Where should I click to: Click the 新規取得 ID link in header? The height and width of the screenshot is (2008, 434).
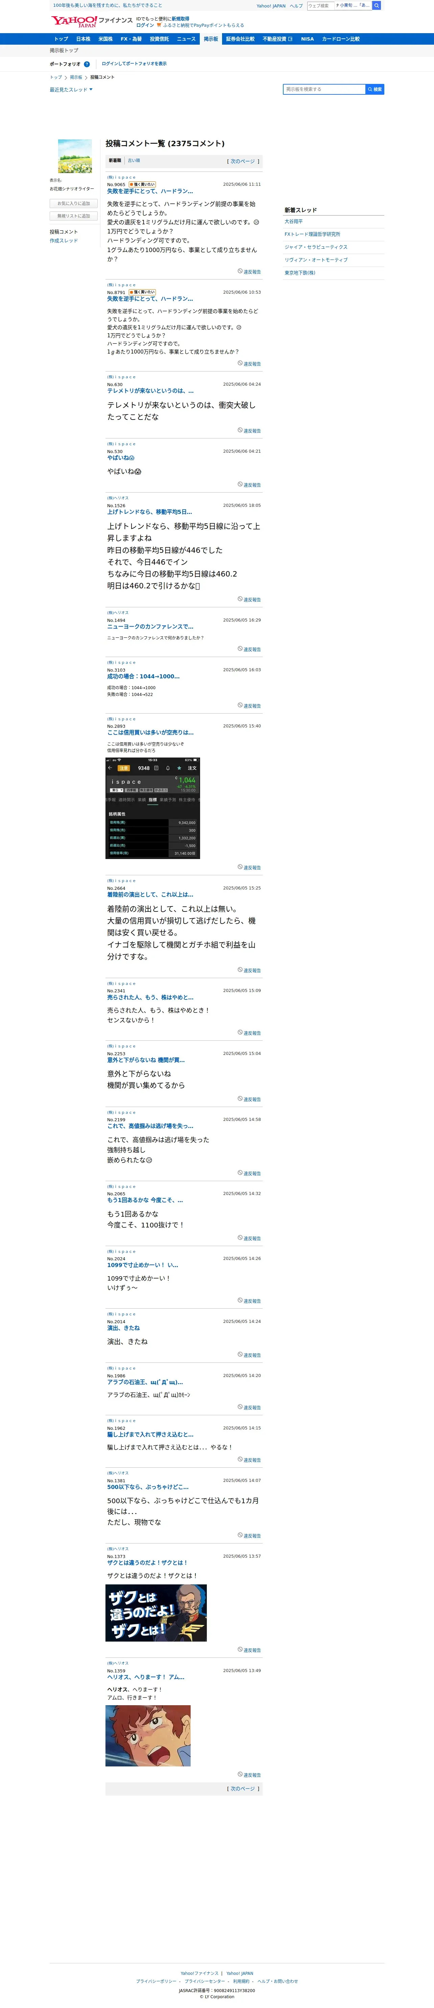point(180,19)
